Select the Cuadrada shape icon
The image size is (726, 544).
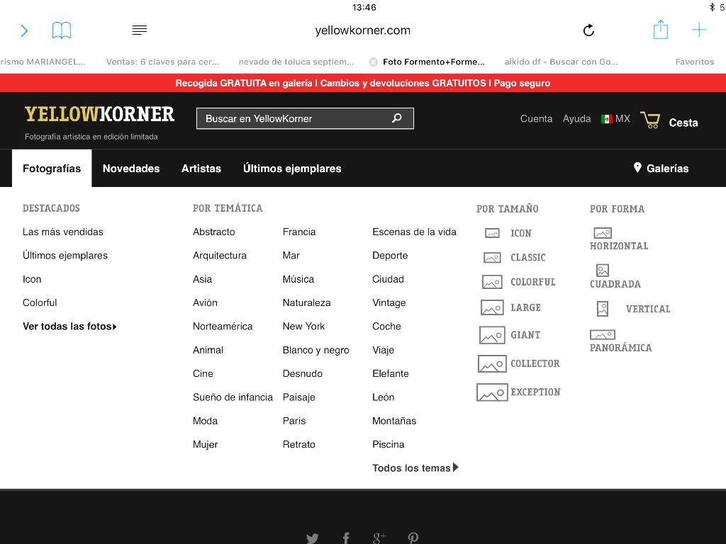603,271
